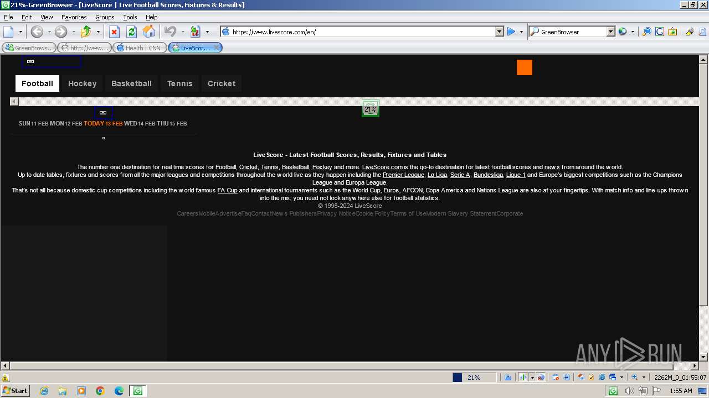Go back with the Back arrow
The height and width of the screenshot is (398, 709).
37,32
